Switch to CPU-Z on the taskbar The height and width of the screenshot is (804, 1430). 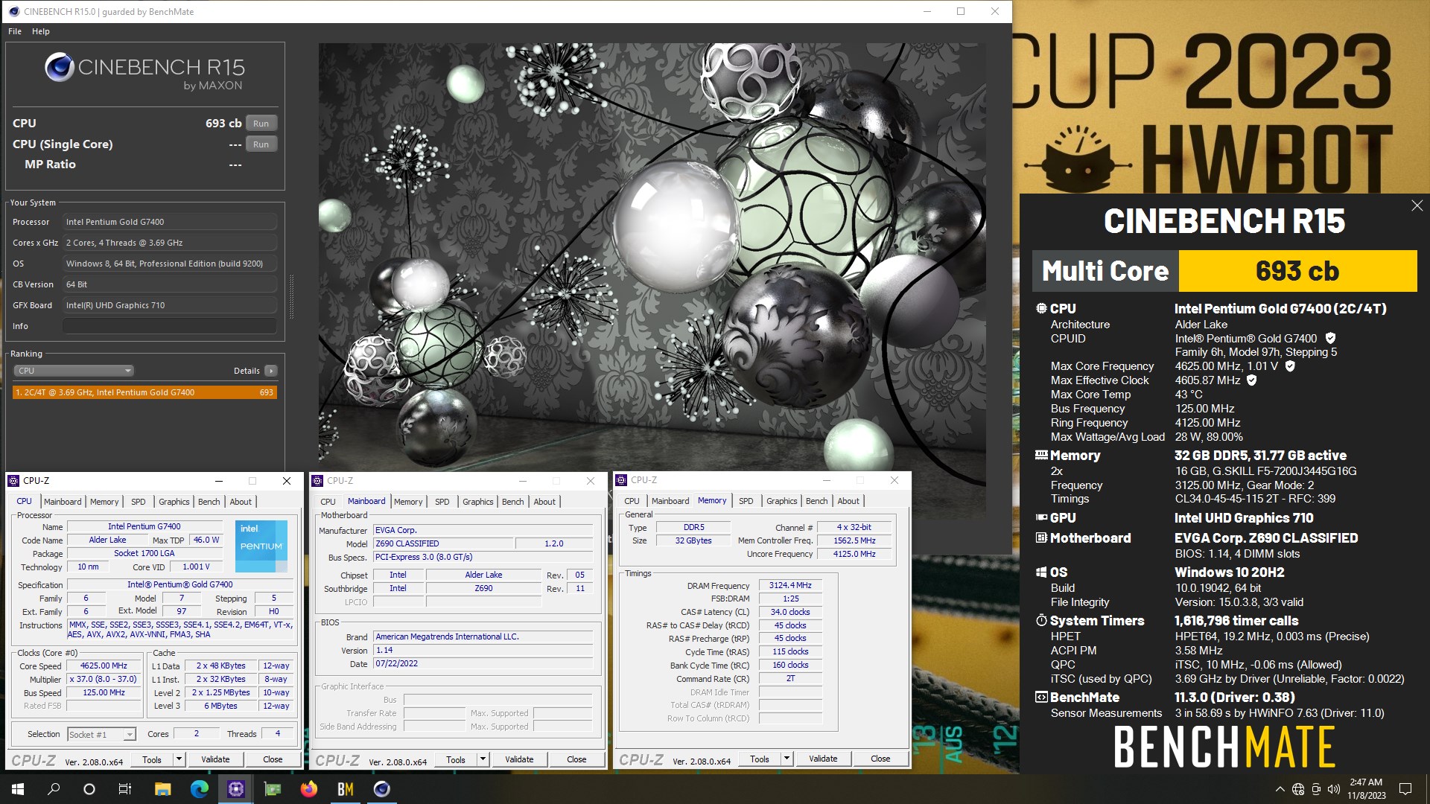click(235, 789)
